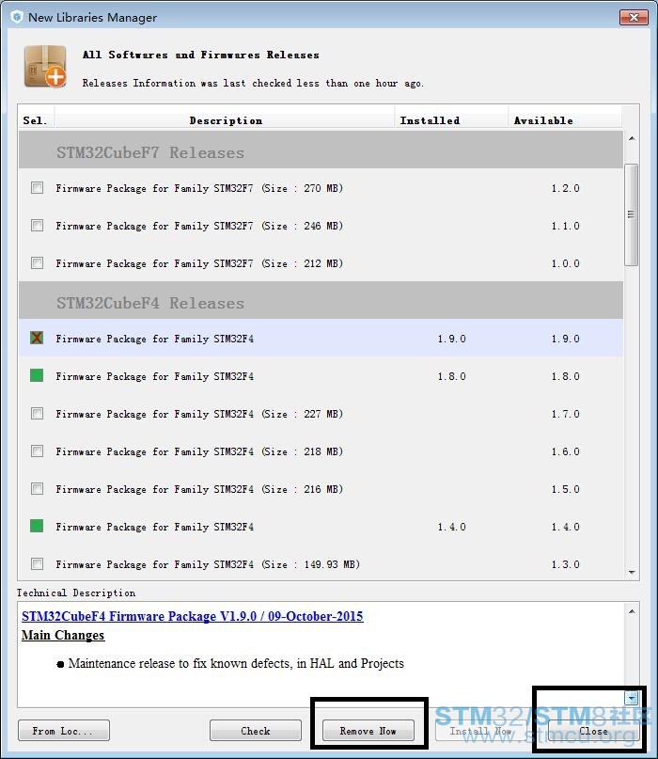658x759 pixels.
Task: Select the STM32F4 row sized 227 MB
Action: click(x=321, y=414)
